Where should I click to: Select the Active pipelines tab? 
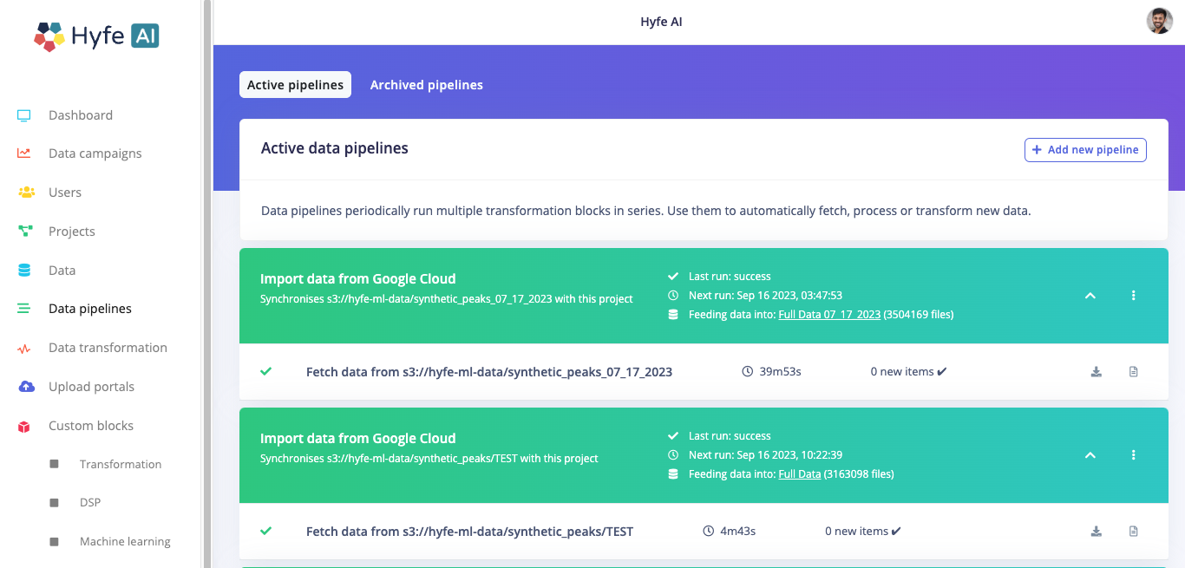pyautogui.click(x=295, y=85)
